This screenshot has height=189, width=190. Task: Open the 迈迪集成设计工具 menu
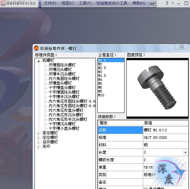coord(112,3)
